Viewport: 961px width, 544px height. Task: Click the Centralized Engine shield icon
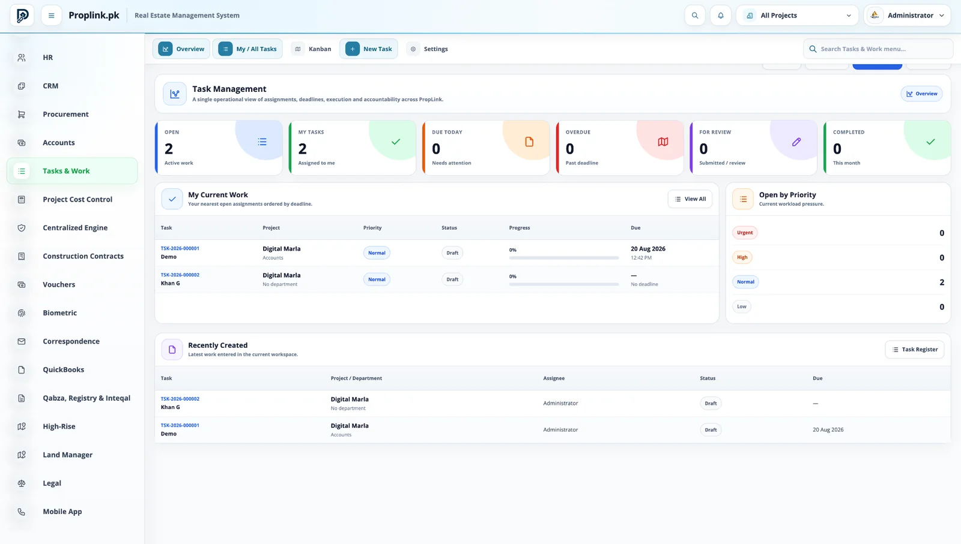pyautogui.click(x=22, y=228)
